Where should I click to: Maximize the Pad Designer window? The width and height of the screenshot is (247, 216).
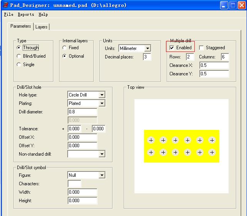[x=233, y=5]
